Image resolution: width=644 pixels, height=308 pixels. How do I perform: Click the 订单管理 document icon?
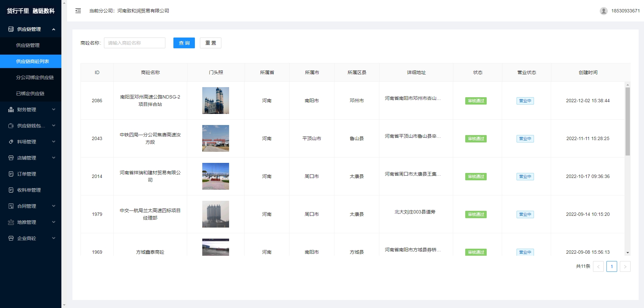click(x=11, y=174)
